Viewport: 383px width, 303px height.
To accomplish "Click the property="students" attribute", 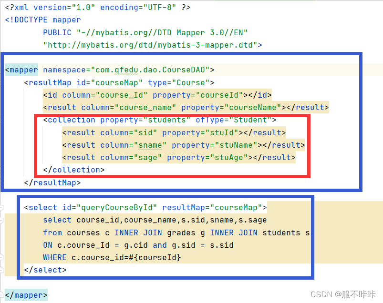I will click(x=145, y=120).
